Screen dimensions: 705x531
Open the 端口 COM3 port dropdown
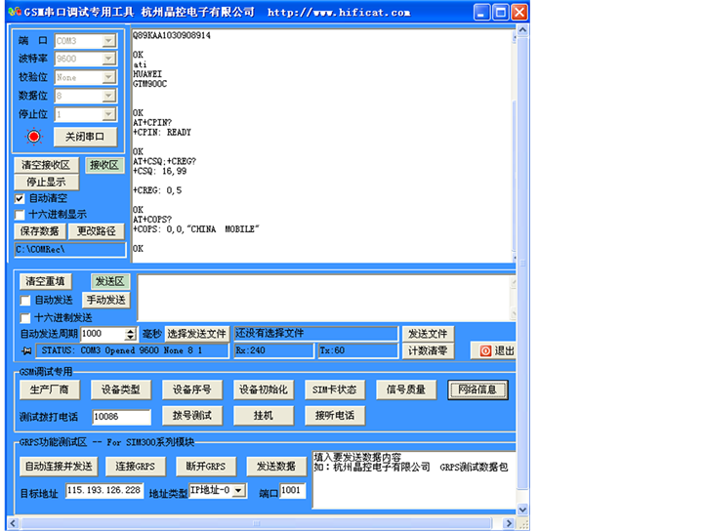click(109, 41)
